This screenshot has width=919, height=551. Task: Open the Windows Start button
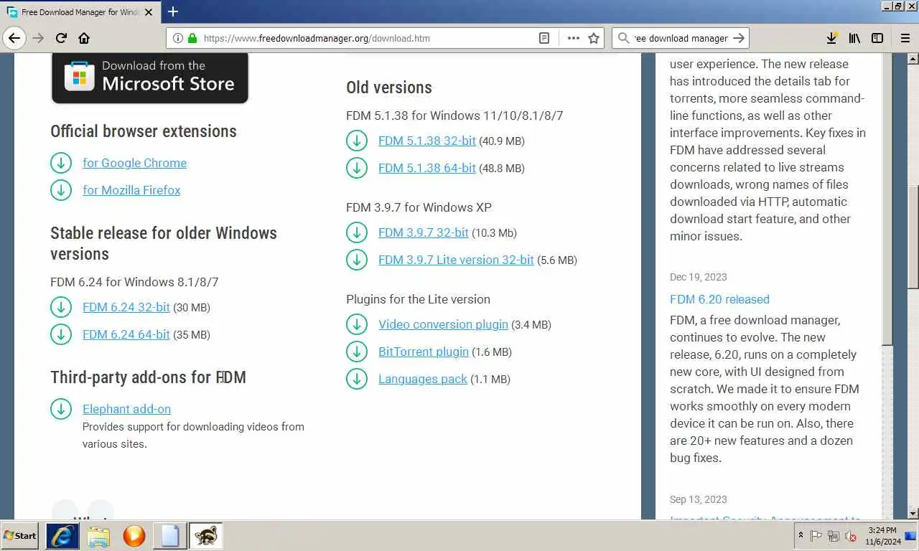[20, 535]
